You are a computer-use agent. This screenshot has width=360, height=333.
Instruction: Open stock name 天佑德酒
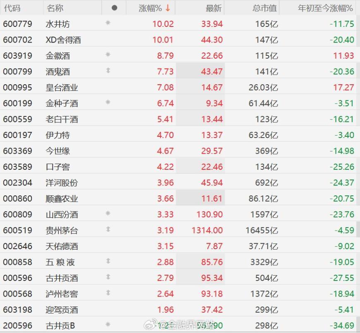pos(62,246)
